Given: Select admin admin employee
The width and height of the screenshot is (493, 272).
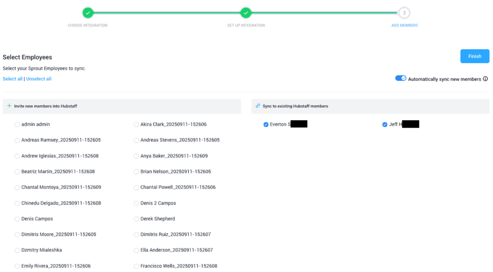Looking at the screenshot, I should [17, 124].
